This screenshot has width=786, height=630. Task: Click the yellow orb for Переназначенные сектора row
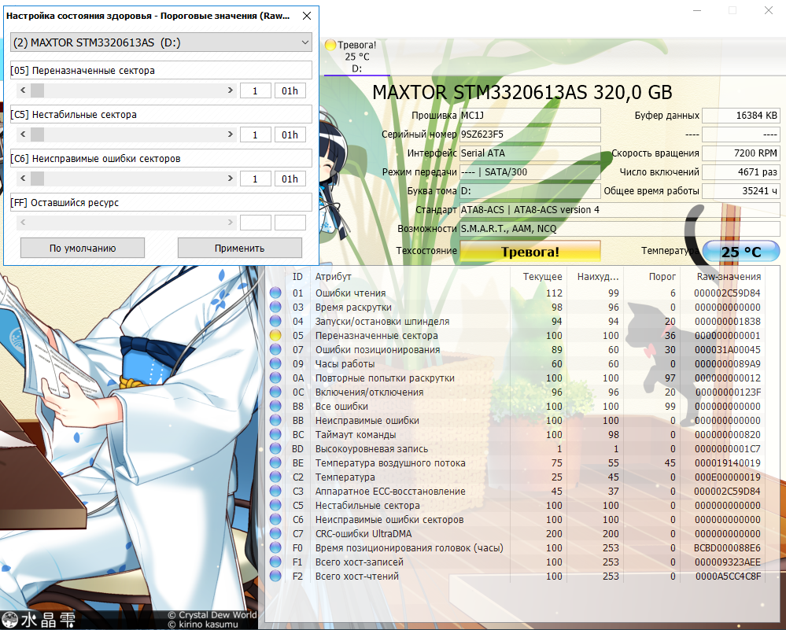click(x=275, y=335)
